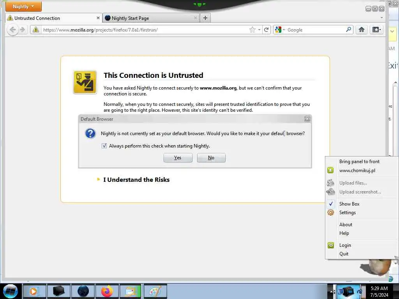Minimize the Nightly browser window

click(368, 9)
